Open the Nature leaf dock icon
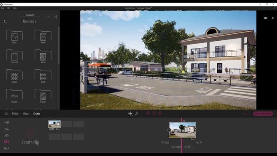Viewport: 277px width, 156px height. [6, 136]
